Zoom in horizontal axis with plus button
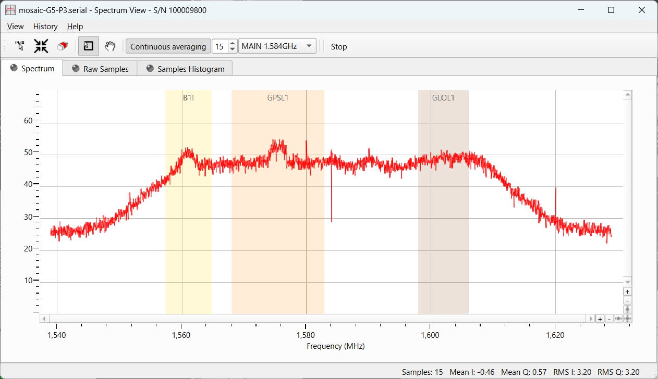Screen dimensions: 658x379 point(600,319)
